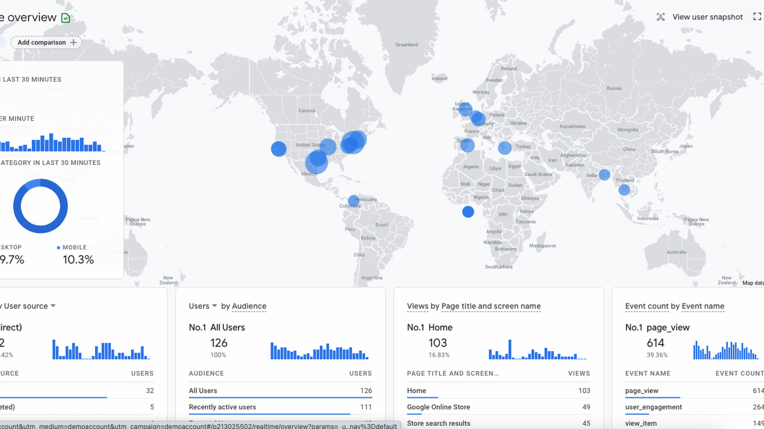Enter fullscreen with the expand icon
The height and width of the screenshot is (429, 764).
tap(757, 16)
